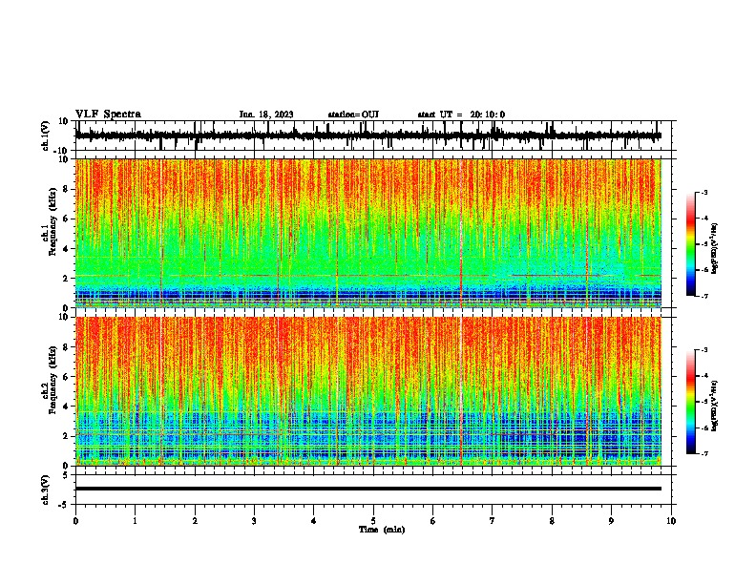Click the ch.1(V) waveform axis label
The height and width of the screenshot is (584, 756).
click(x=46, y=136)
